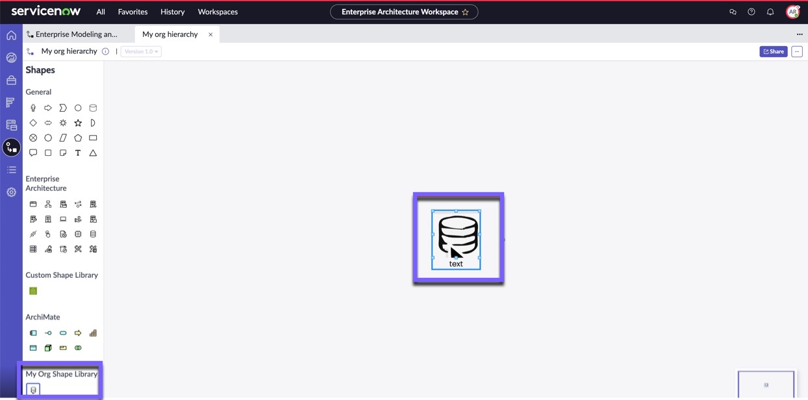Pick the chevron shape in General
The width and height of the screenshot is (808, 400).
63,108
